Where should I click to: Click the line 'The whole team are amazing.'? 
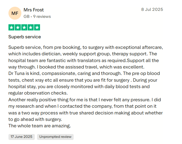coord(40,126)
